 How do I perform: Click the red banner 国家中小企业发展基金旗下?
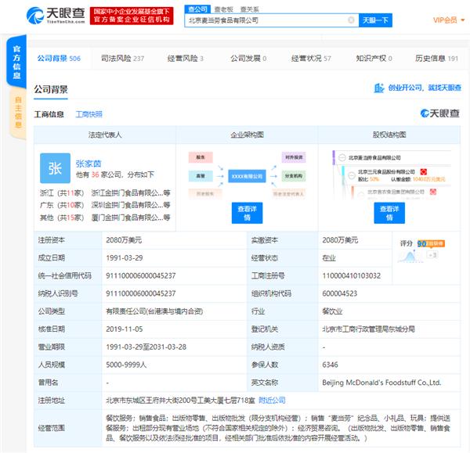[x=132, y=16]
